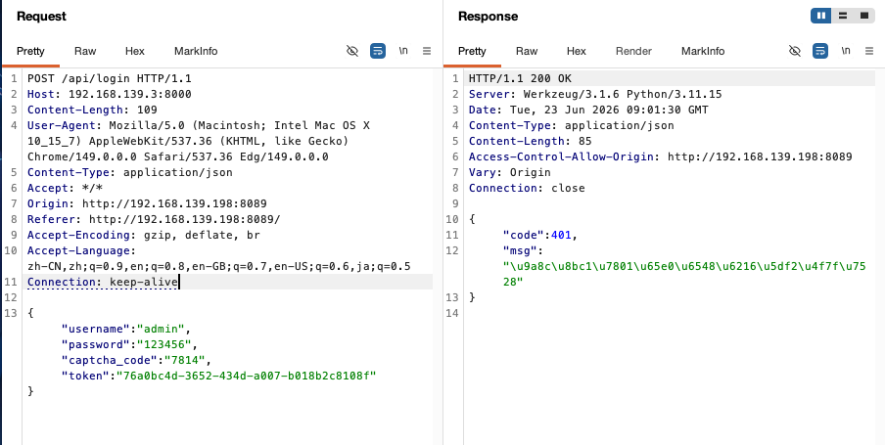Click Origin header in the request

[x=147, y=203]
